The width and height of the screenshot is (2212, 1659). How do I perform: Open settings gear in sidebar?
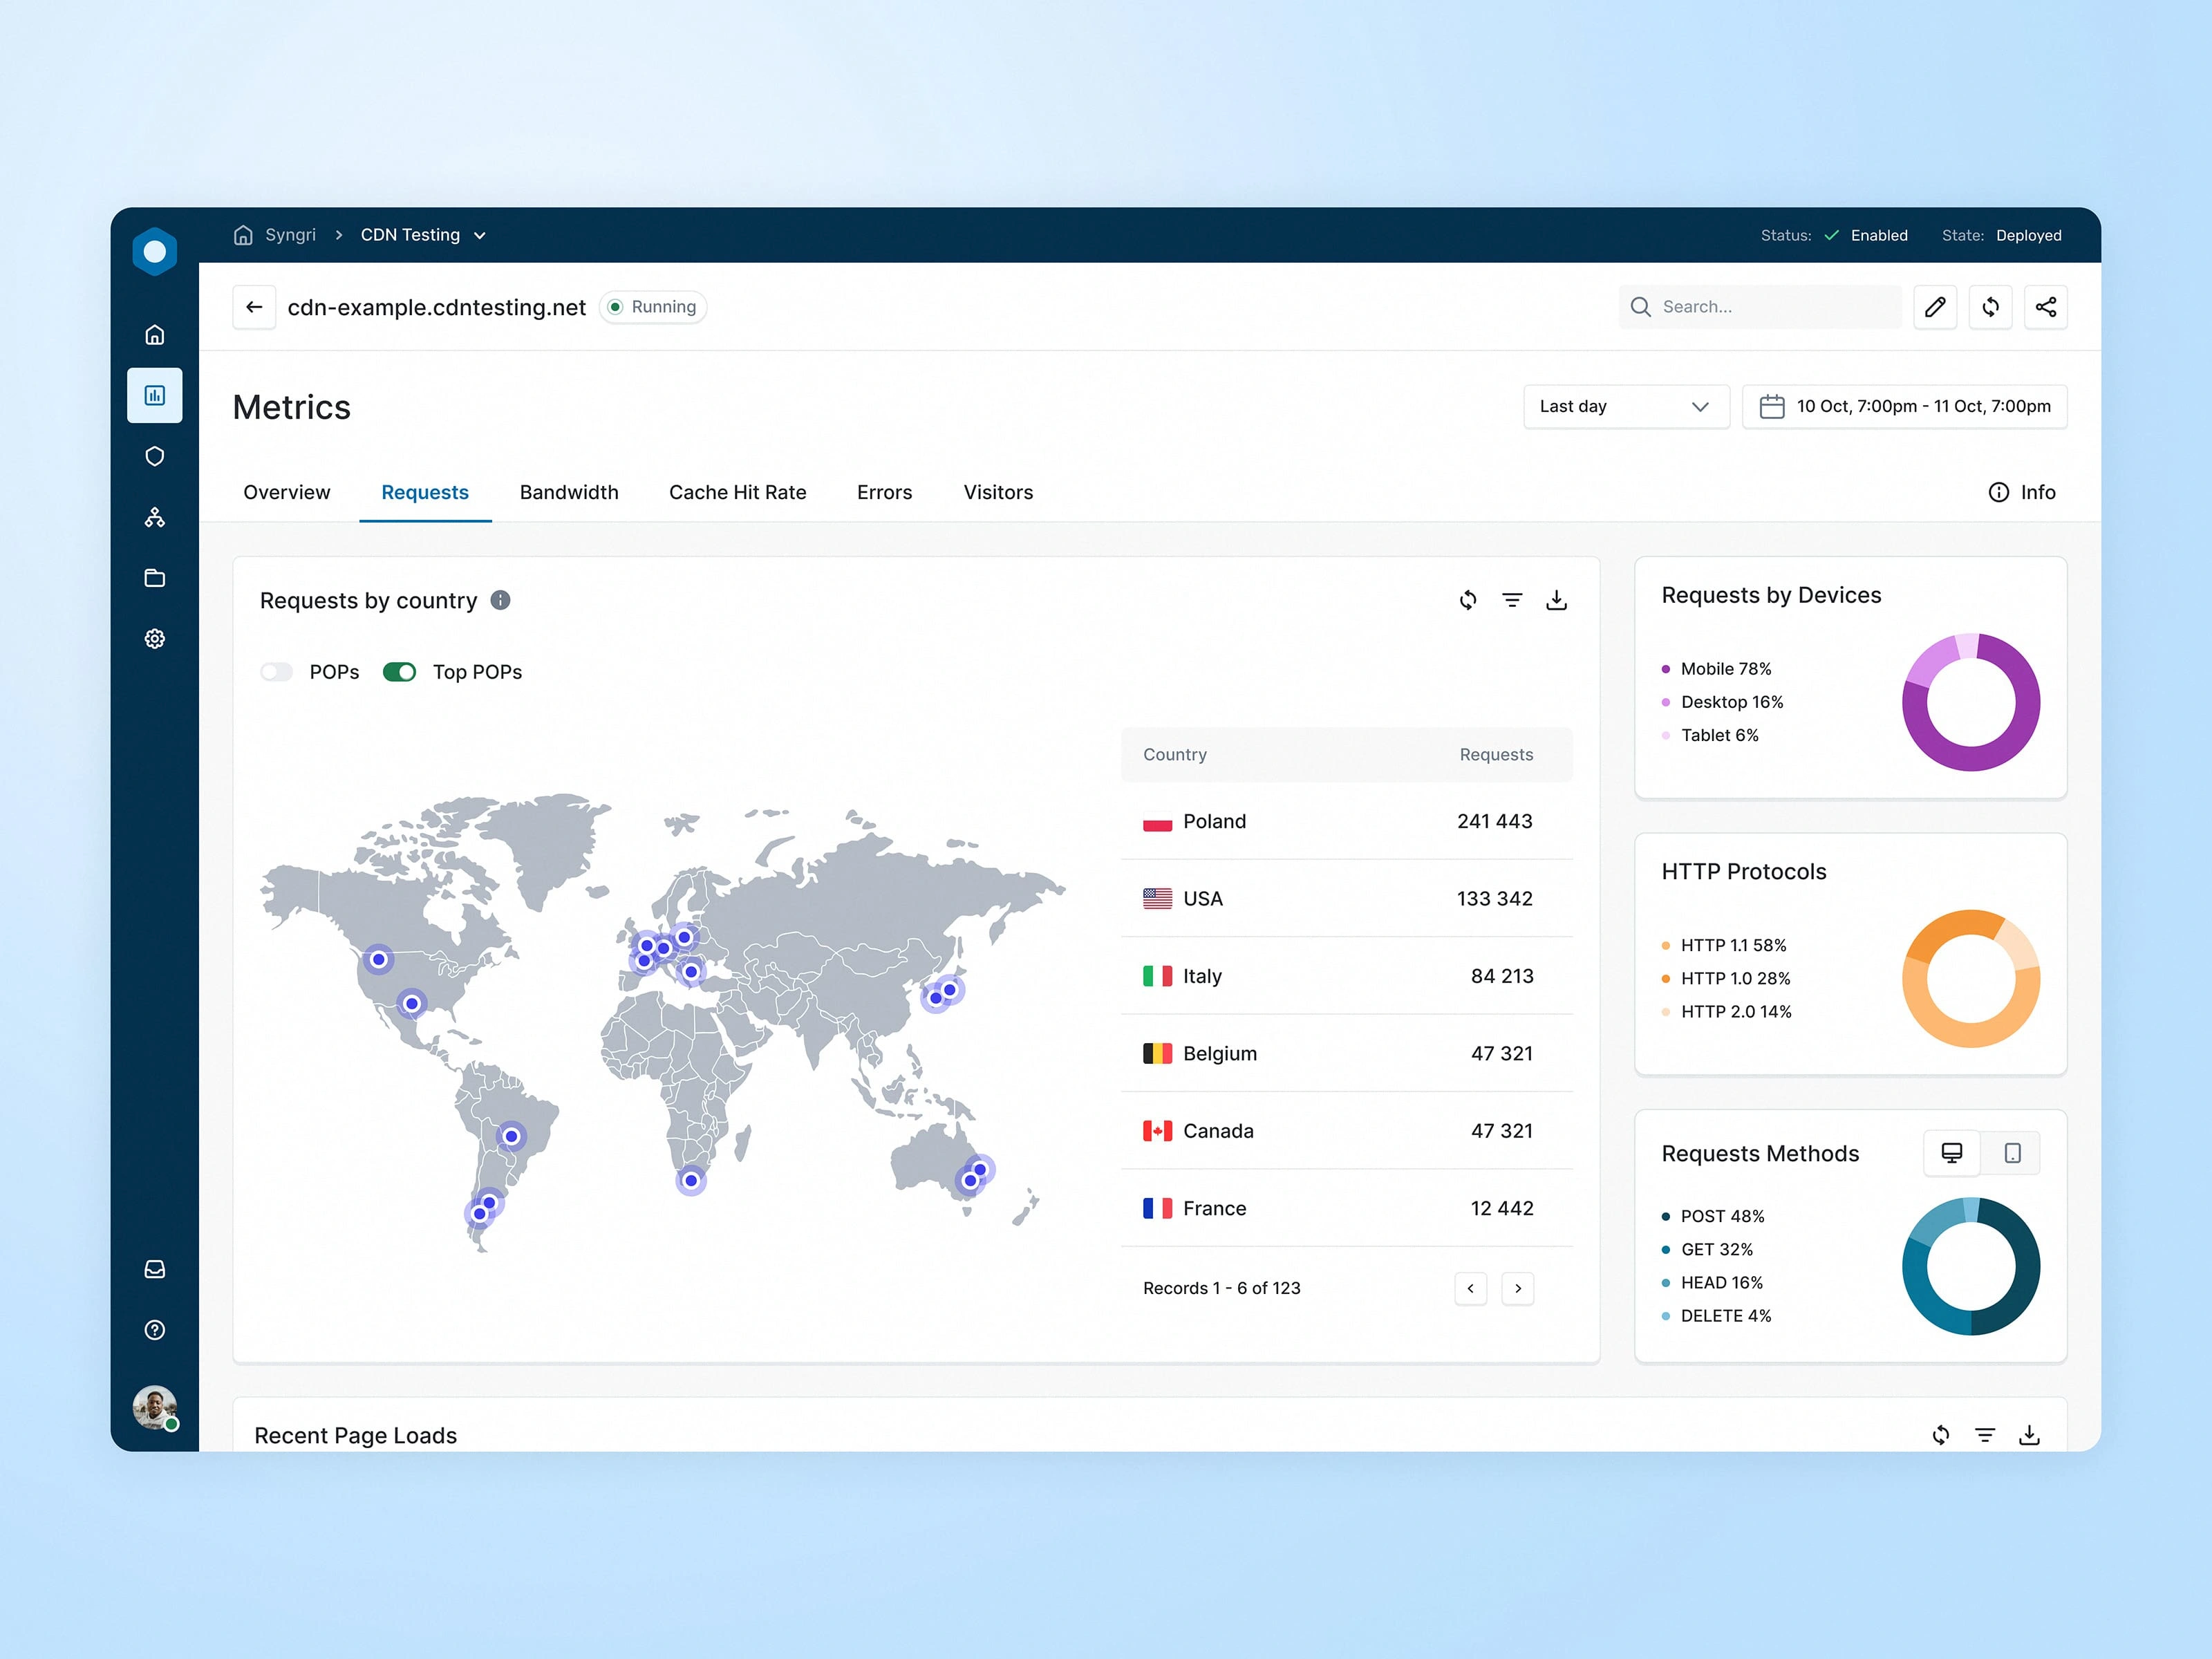point(155,639)
